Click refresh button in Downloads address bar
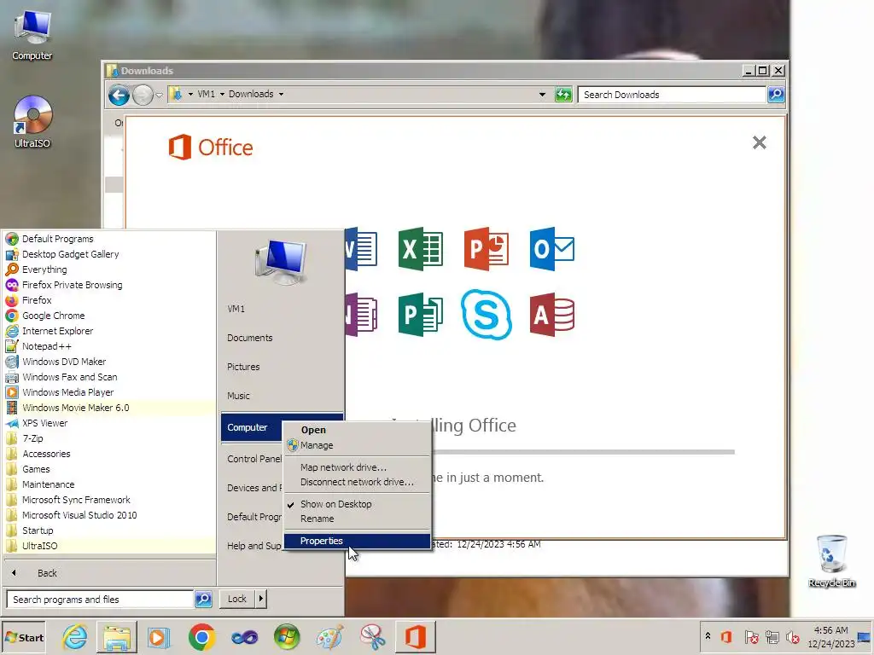 [x=563, y=95]
